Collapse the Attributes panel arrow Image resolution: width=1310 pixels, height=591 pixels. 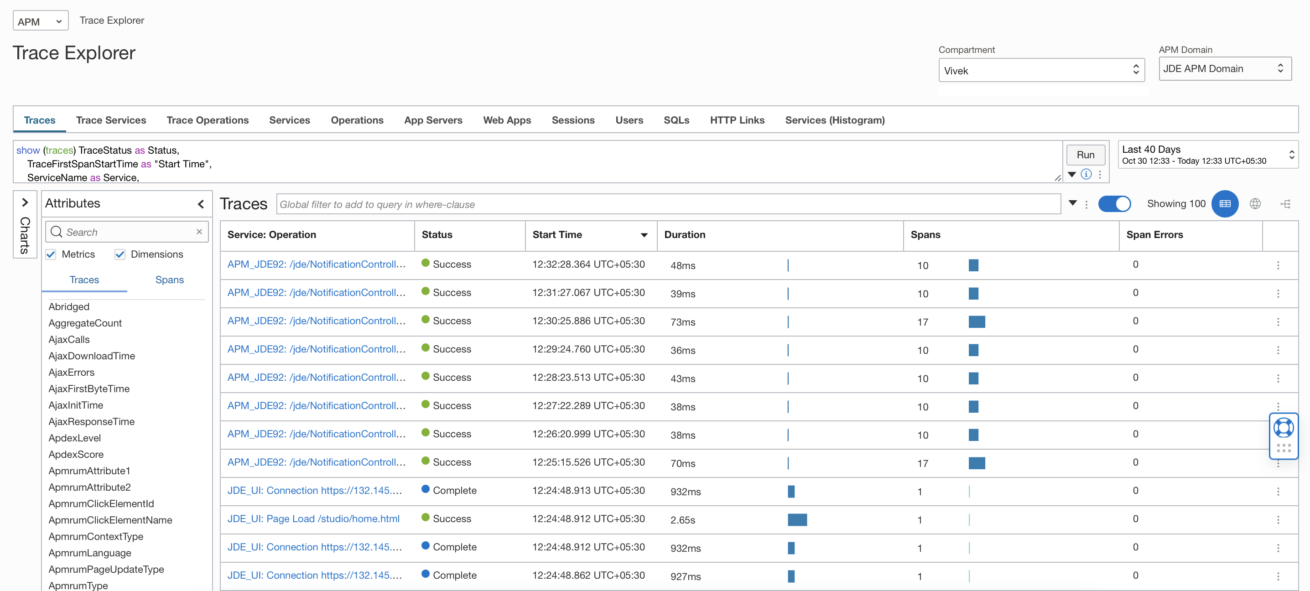tap(201, 204)
